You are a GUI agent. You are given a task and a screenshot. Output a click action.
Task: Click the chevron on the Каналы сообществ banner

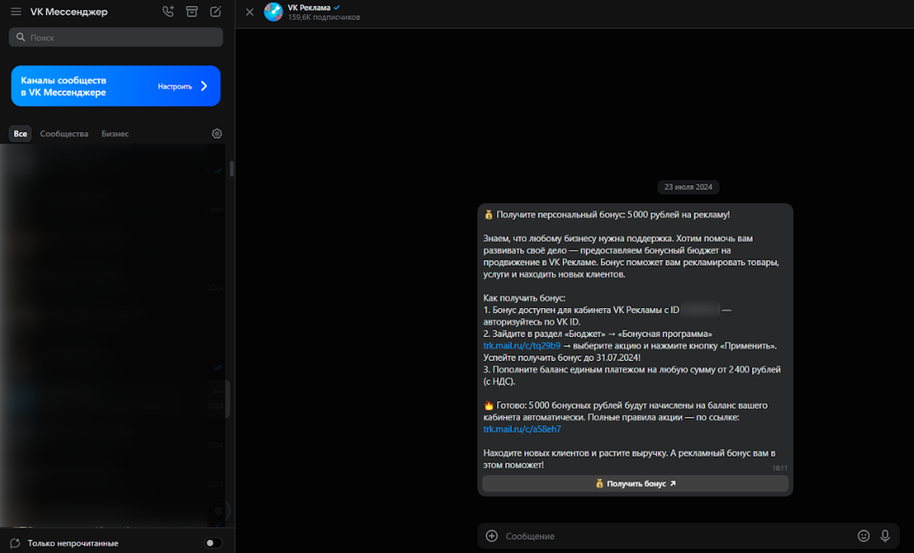[x=204, y=86]
